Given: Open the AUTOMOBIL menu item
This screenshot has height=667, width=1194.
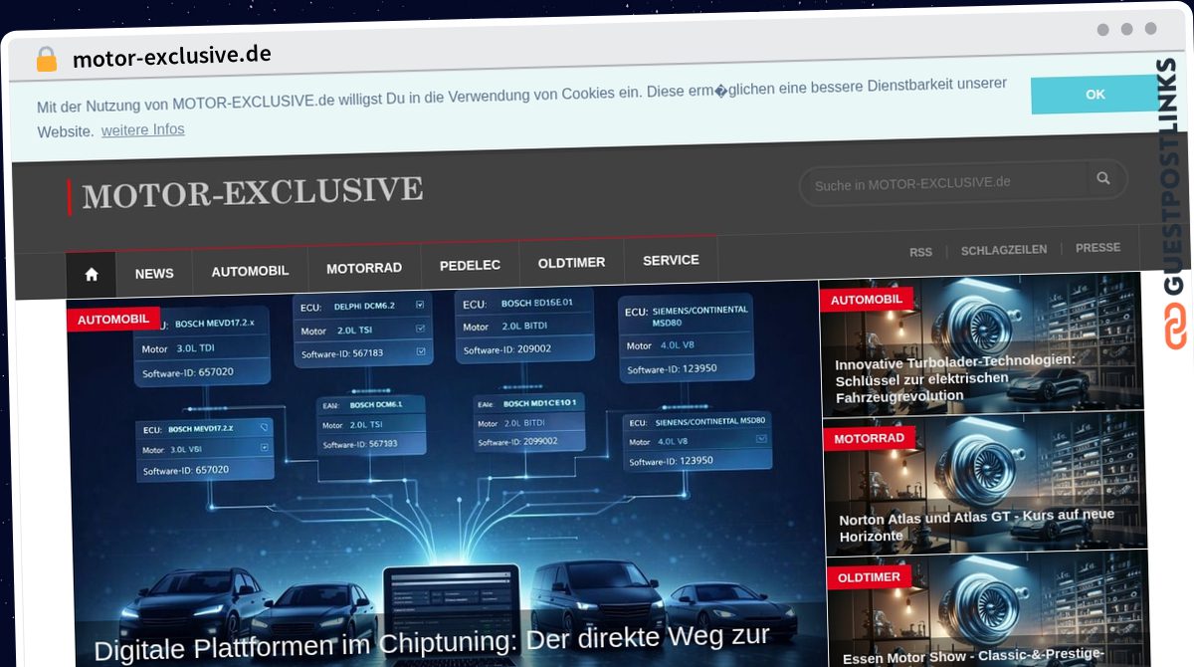Looking at the screenshot, I should tap(250, 271).
